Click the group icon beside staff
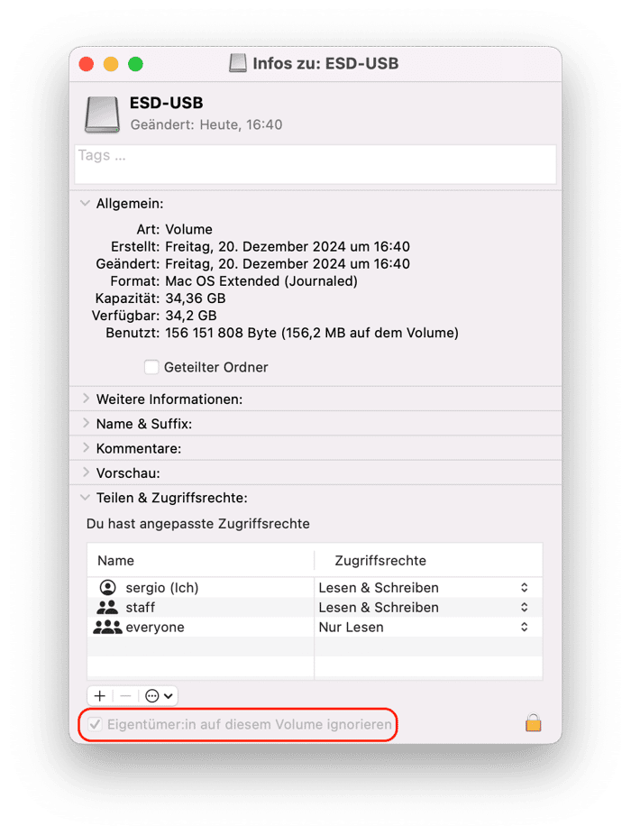 (x=107, y=607)
